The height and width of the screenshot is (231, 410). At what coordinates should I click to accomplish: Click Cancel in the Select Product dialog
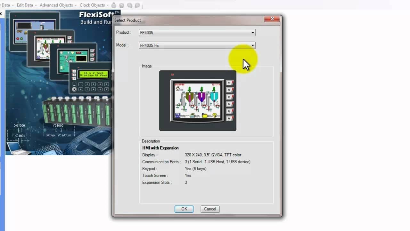click(x=210, y=209)
